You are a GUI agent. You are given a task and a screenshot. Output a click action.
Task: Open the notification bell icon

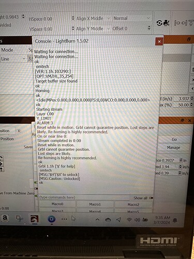point(175,220)
